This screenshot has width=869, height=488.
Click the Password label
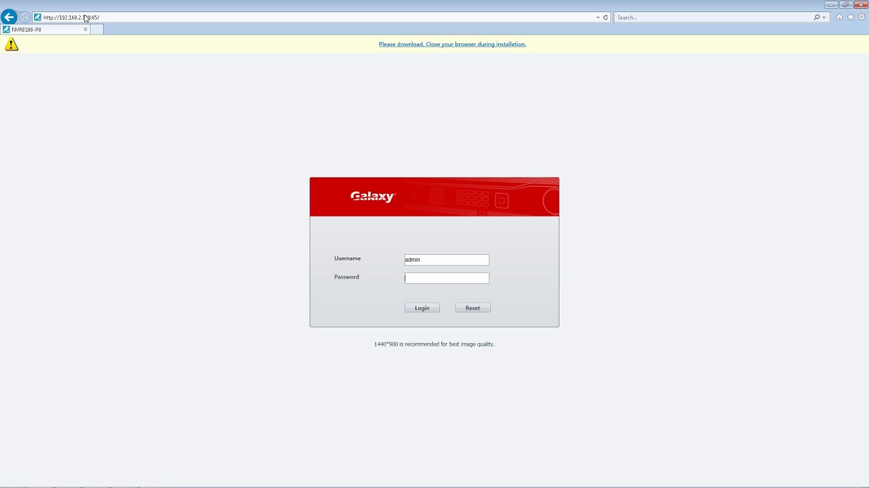(x=346, y=277)
